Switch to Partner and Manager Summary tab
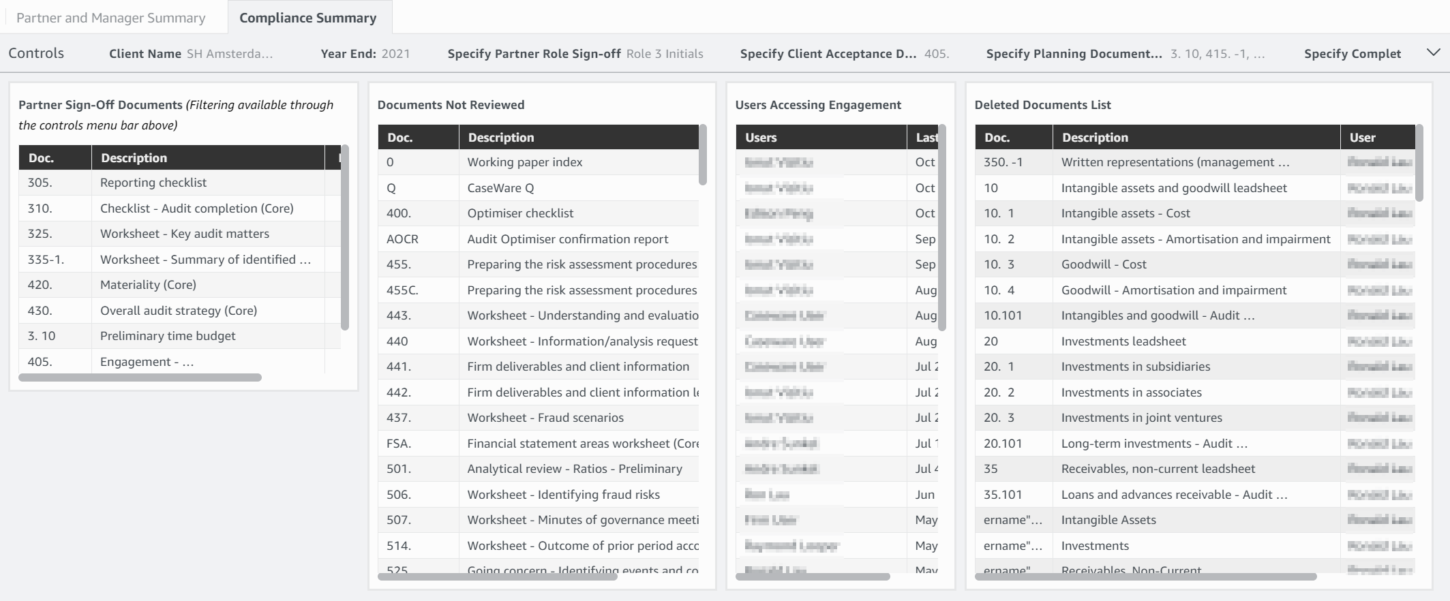1450x601 pixels. (x=111, y=18)
